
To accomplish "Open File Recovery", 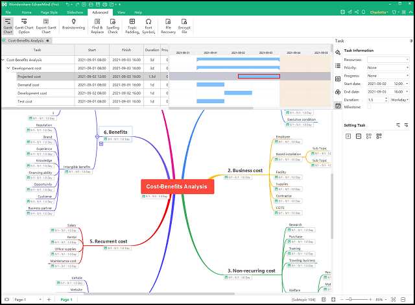I will 168,26.
